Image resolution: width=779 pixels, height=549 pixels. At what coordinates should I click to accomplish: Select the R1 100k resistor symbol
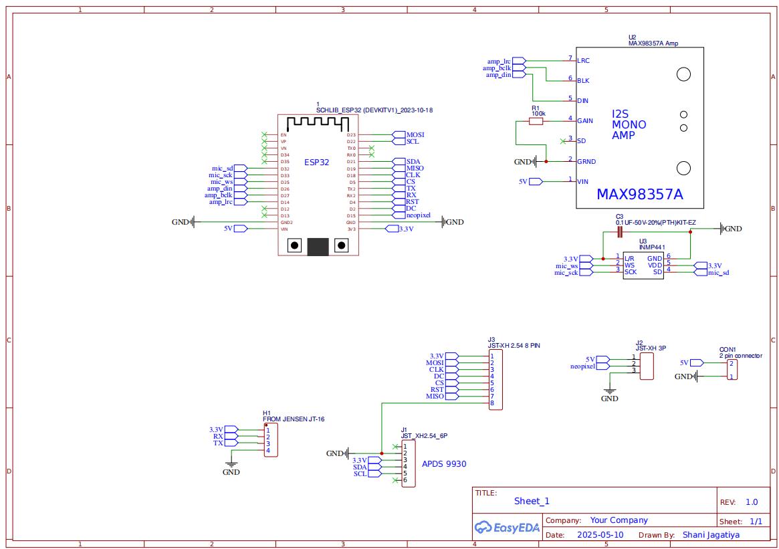coord(536,121)
